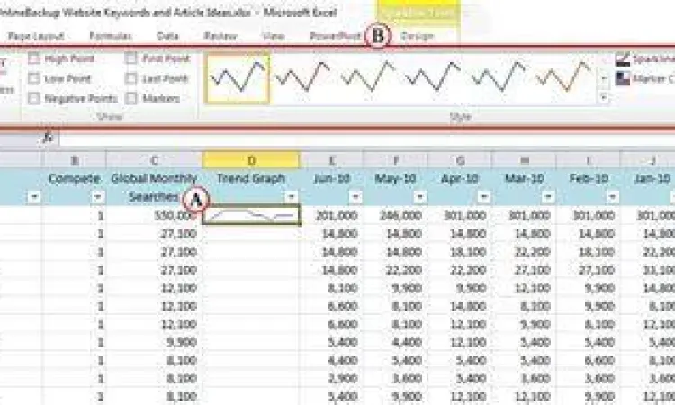Select the Trend Graph sparkline cell

(x=251, y=215)
